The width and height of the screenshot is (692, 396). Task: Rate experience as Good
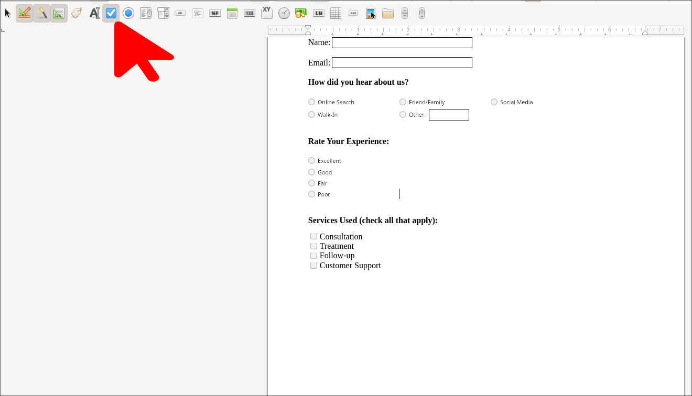[312, 172]
